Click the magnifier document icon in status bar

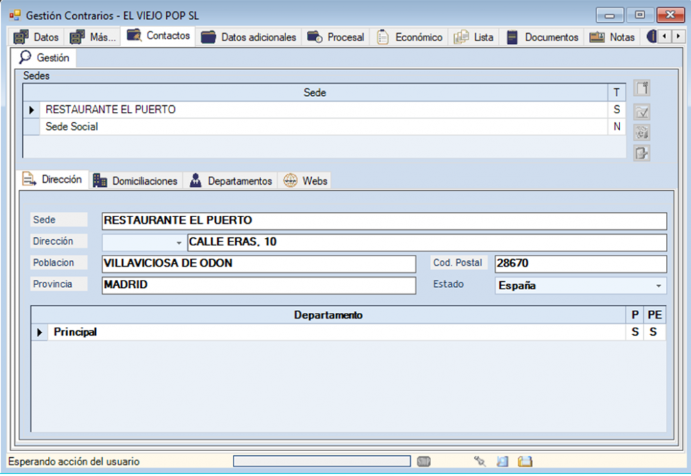pyautogui.click(x=502, y=462)
